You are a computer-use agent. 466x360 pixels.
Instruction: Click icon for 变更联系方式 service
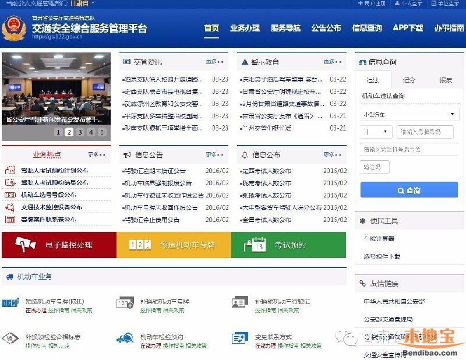point(240,338)
